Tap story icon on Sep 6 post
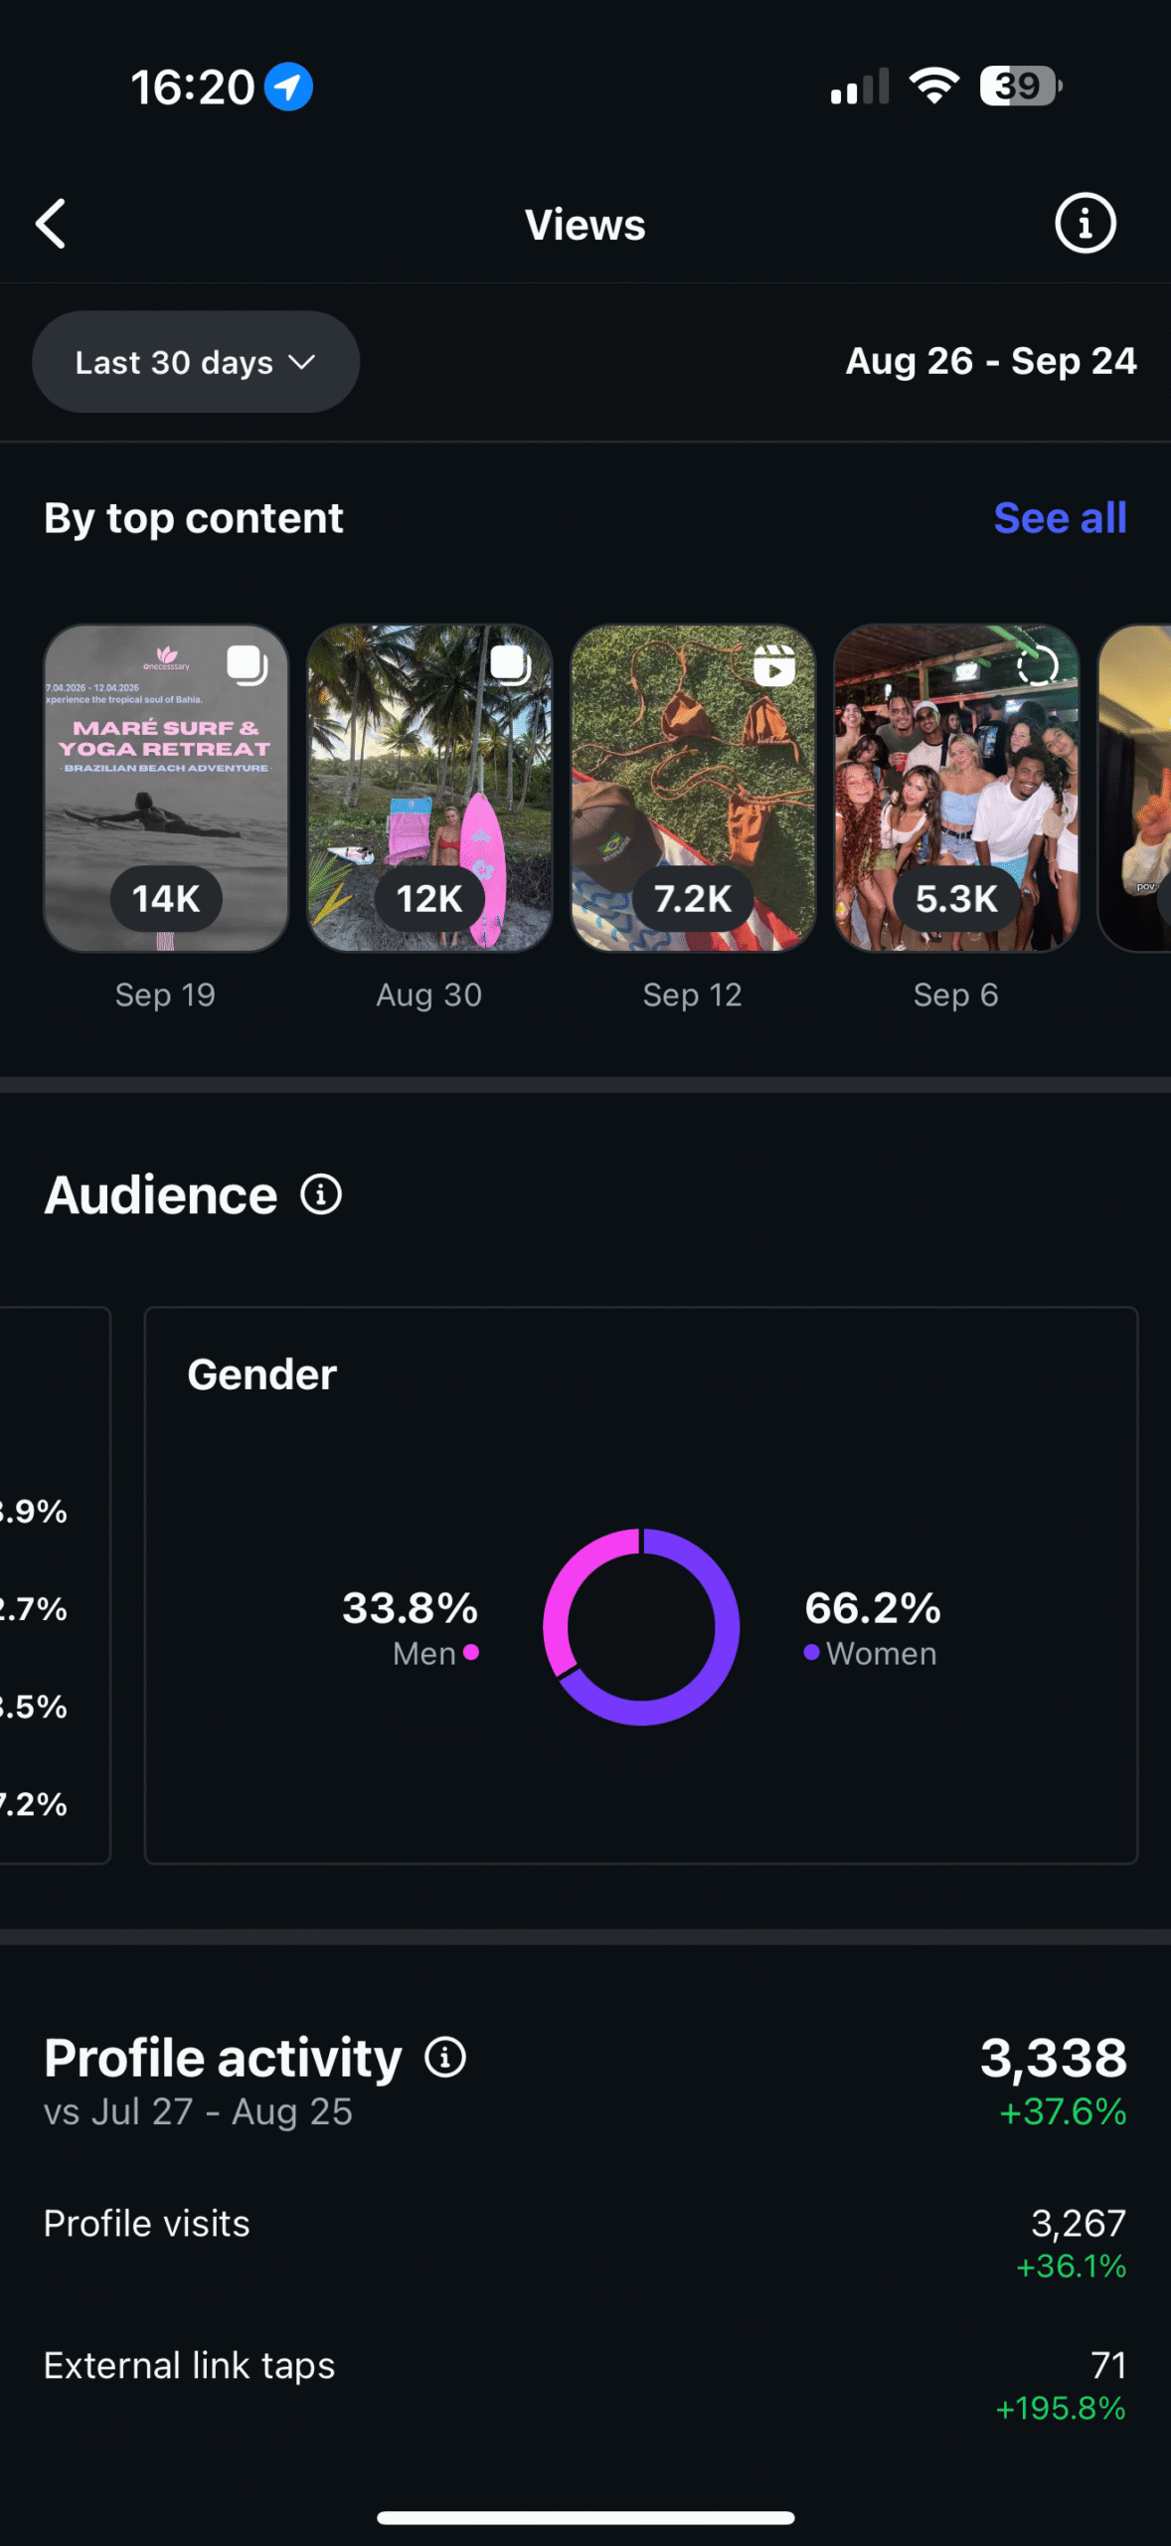The image size is (1171, 2546). [1037, 665]
